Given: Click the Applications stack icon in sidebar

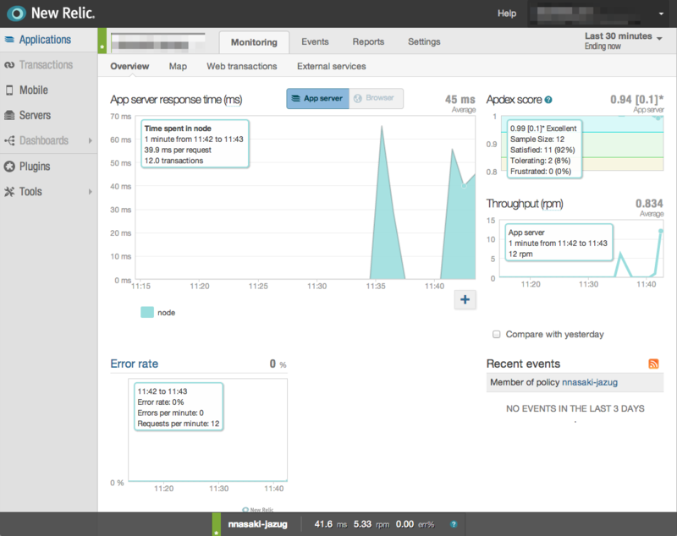Looking at the screenshot, I should 9,40.
